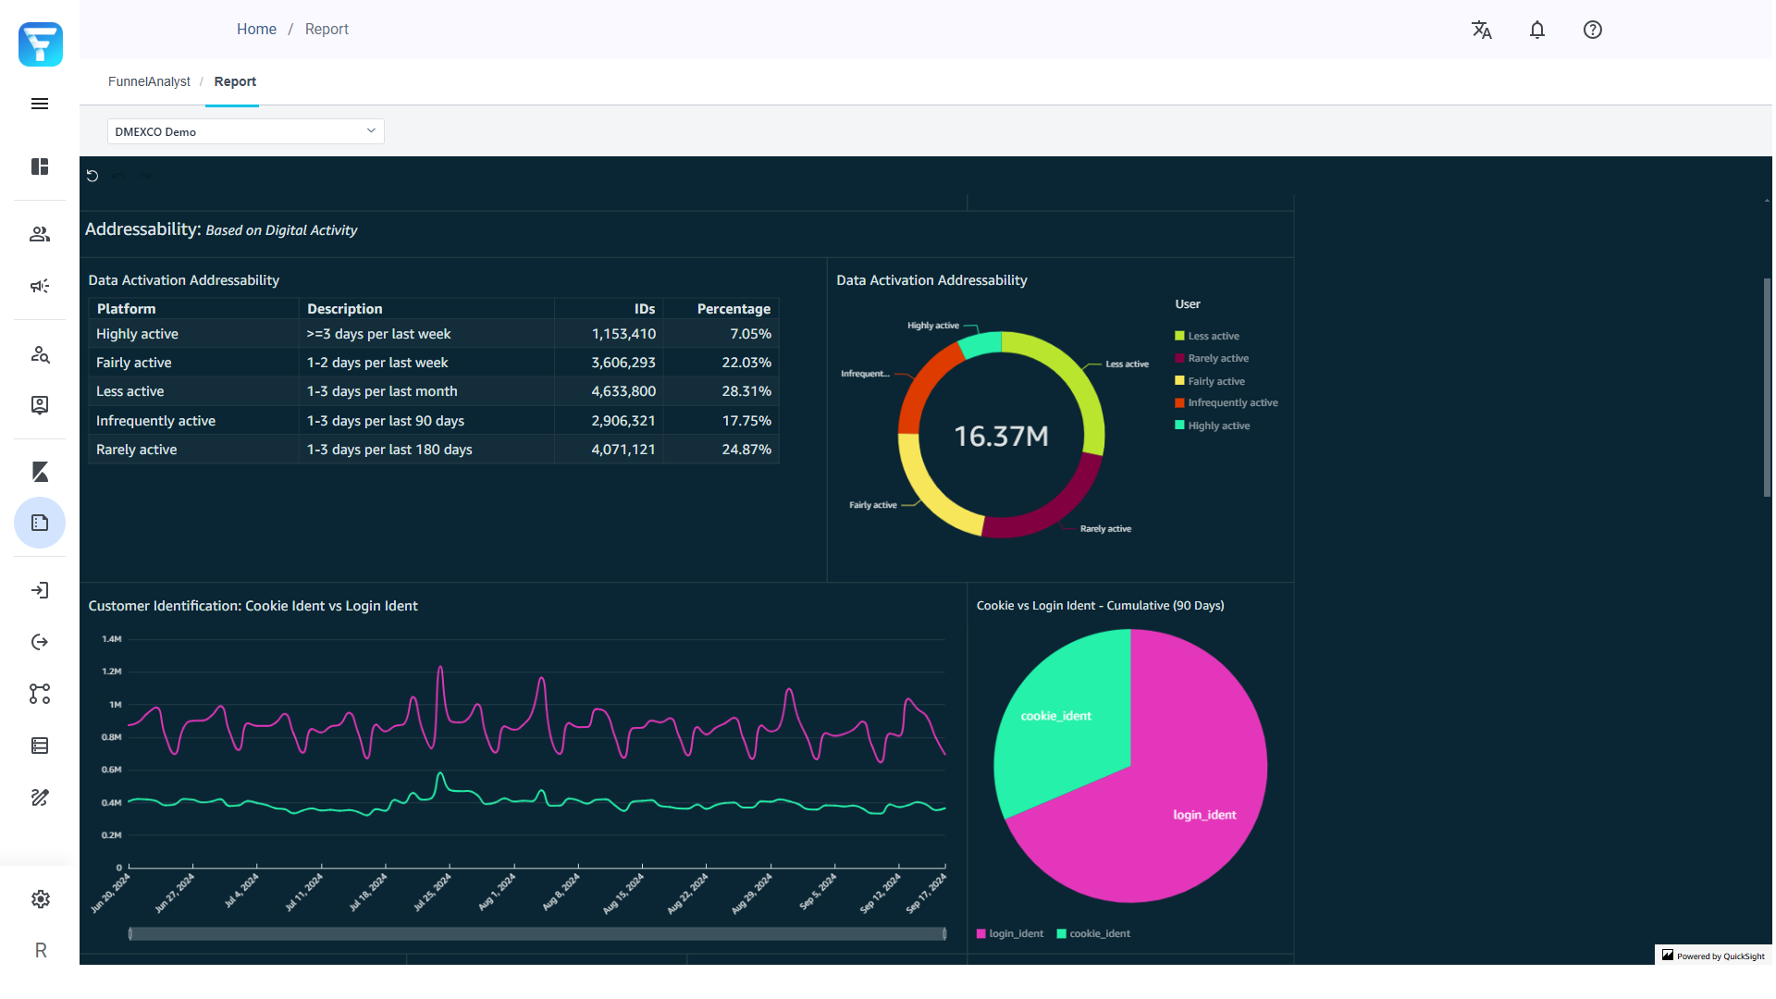The width and height of the screenshot is (1776, 999).
Task: Click the workflow branch icon in sidebar
Action: [40, 694]
